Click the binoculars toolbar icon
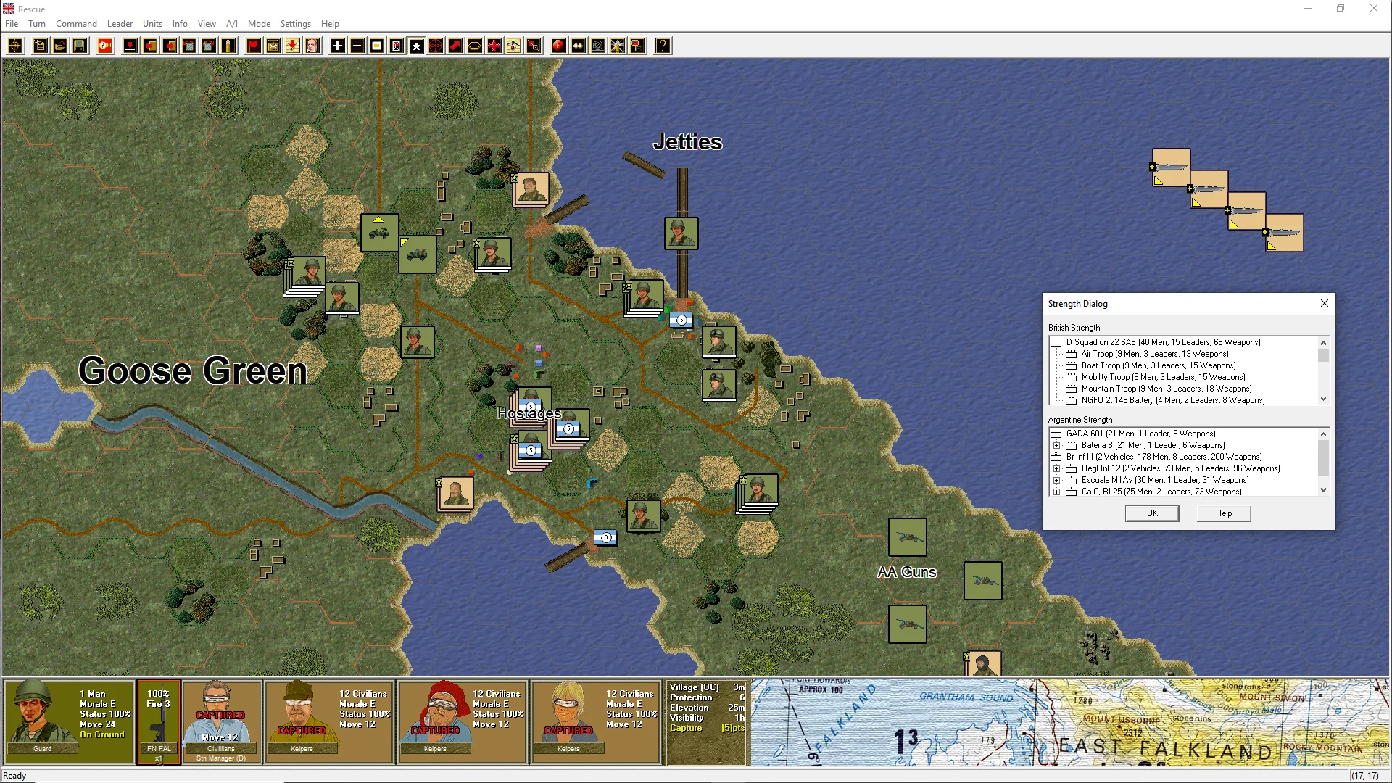 point(578,46)
